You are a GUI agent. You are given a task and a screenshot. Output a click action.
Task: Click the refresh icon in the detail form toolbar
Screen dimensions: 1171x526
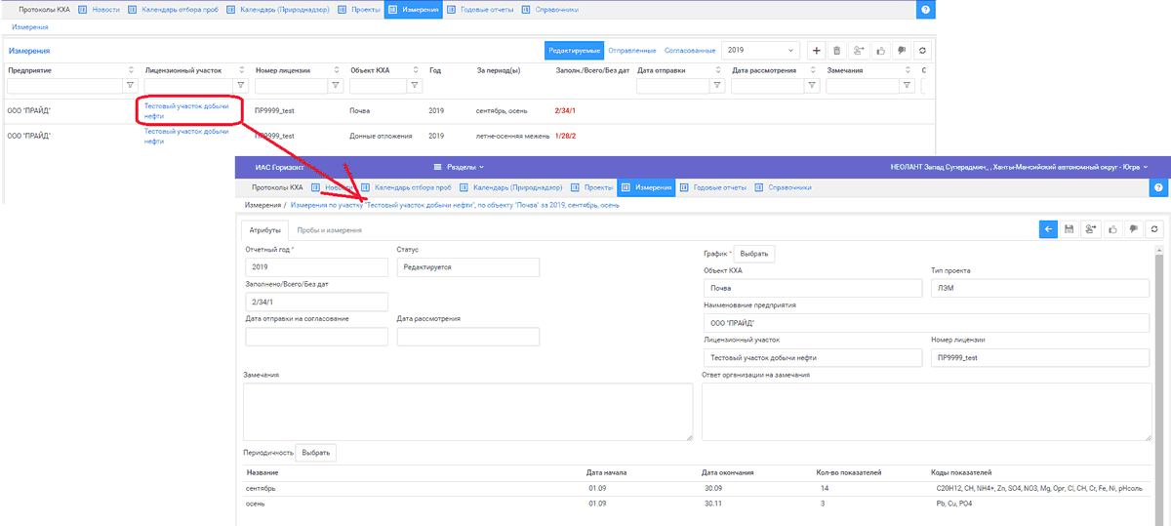pos(1154,228)
